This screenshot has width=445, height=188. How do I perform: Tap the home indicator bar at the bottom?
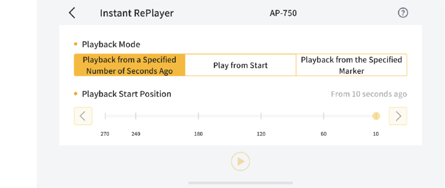[240, 183]
